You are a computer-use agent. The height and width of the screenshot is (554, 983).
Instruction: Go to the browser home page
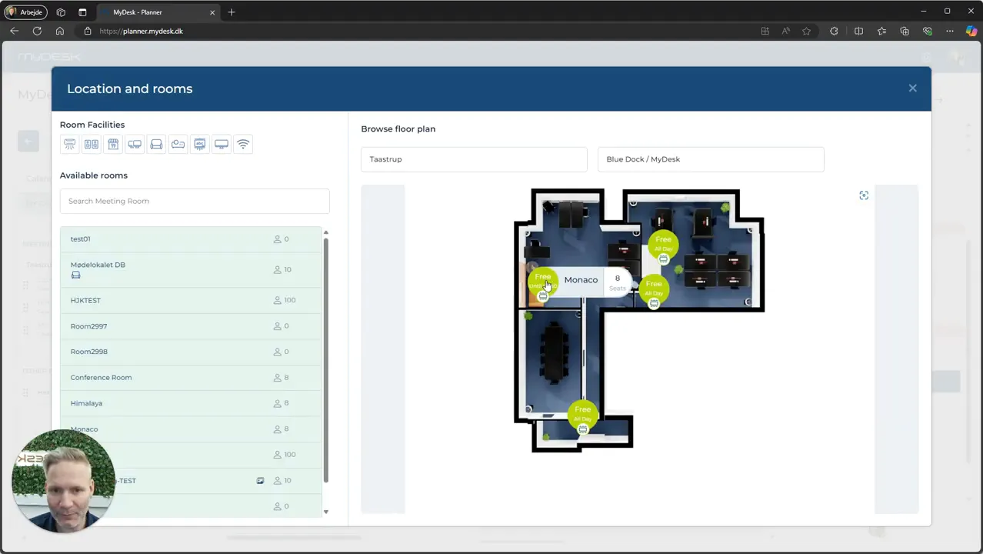60,31
